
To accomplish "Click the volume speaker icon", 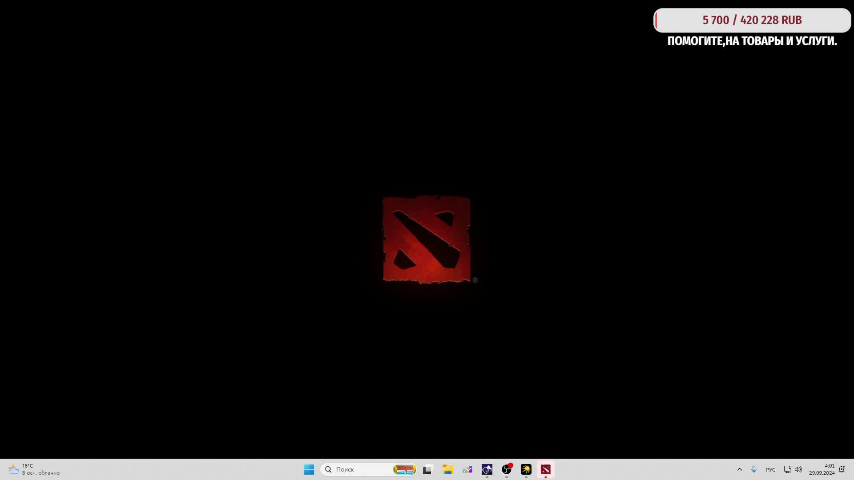I will click(x=798, y=469).
